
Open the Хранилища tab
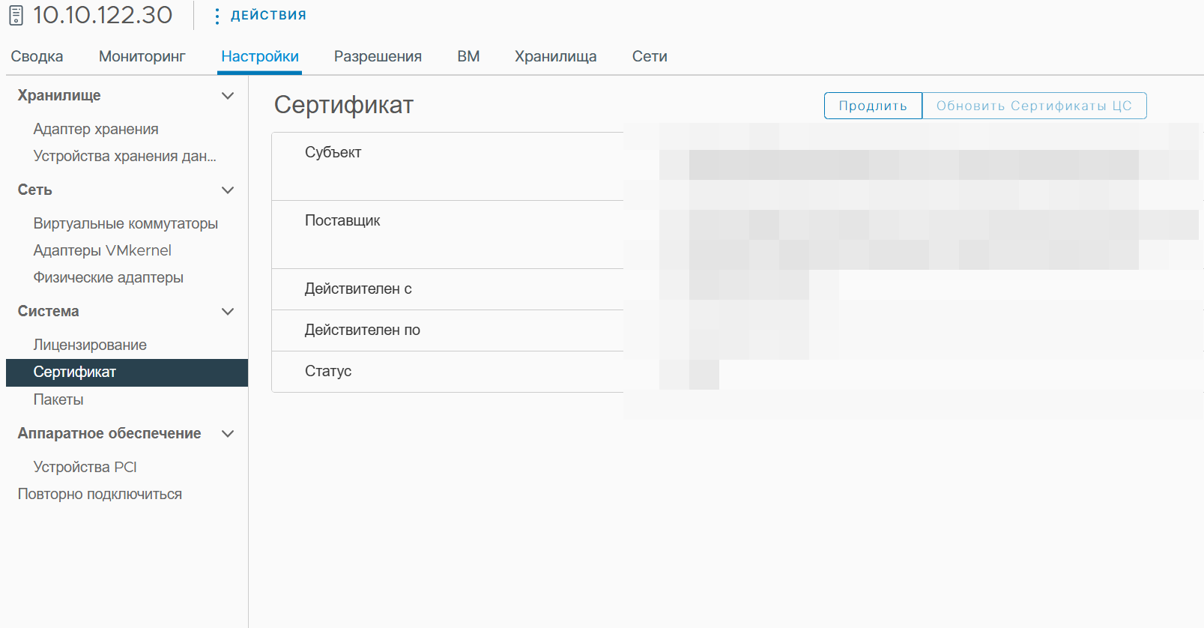[555, 56]
